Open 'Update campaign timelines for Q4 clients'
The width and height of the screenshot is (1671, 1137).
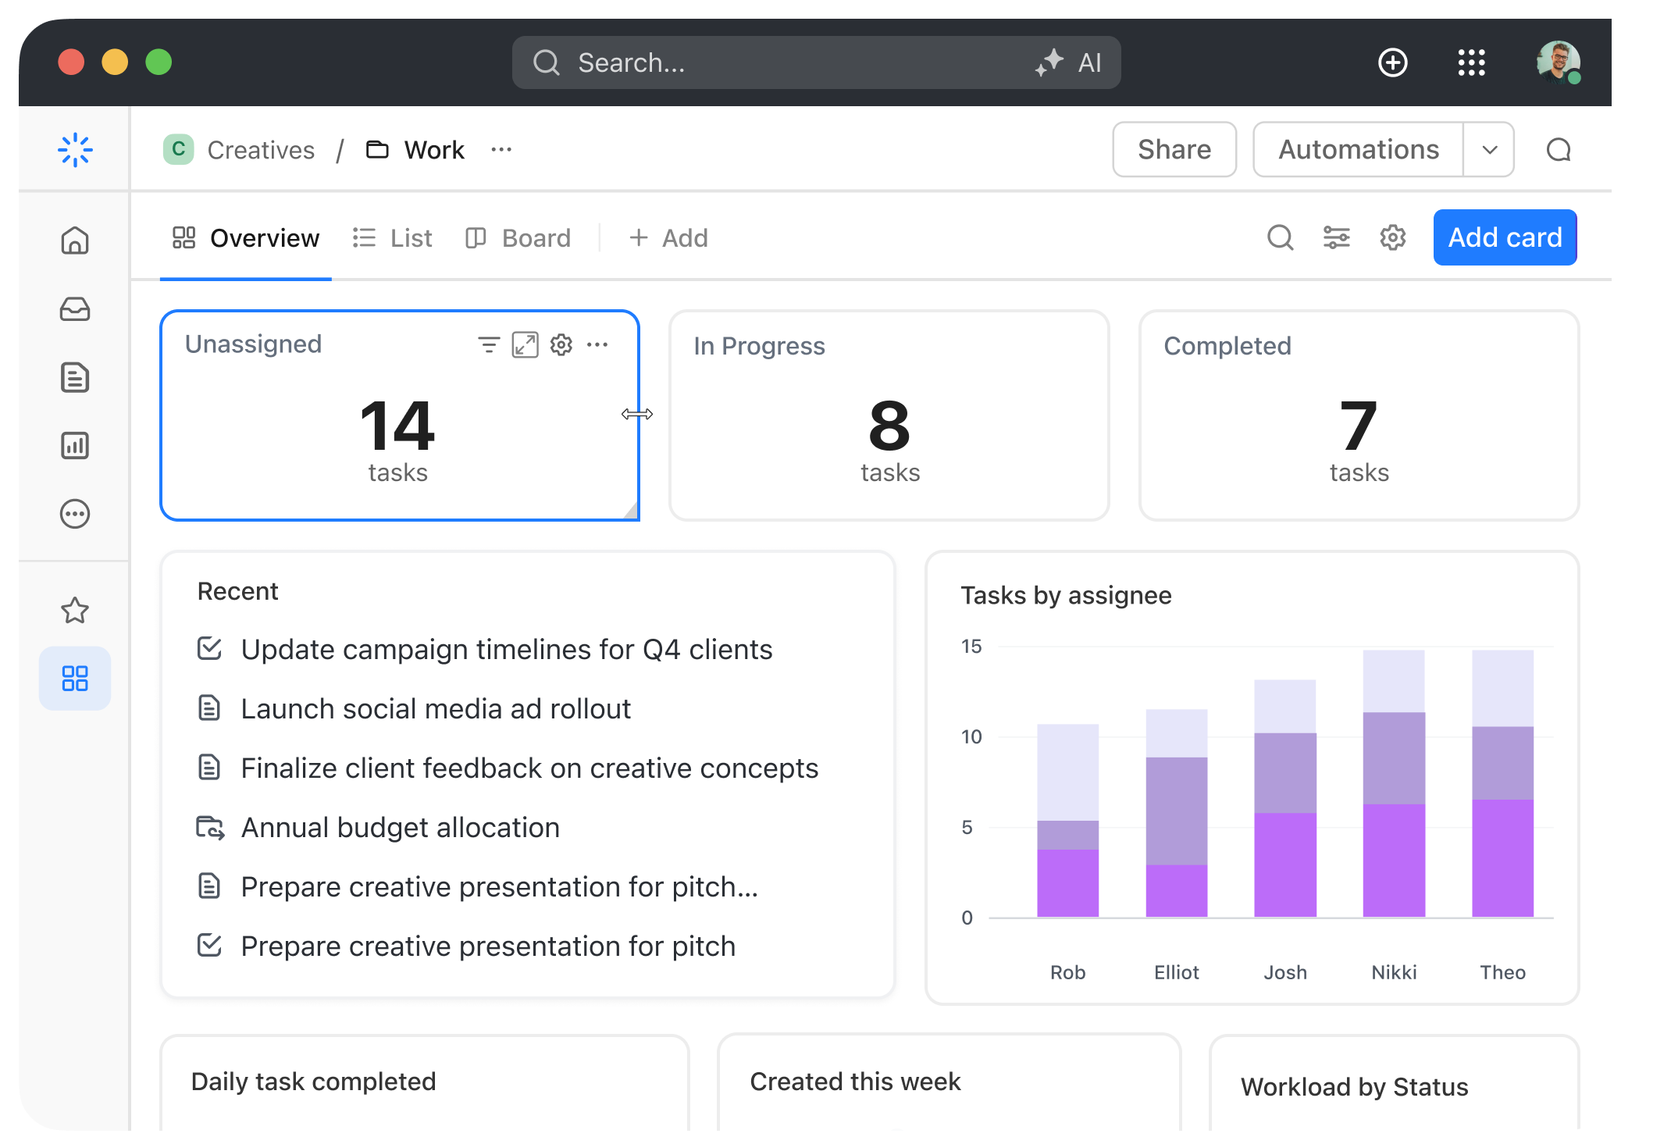coord(506,650)
